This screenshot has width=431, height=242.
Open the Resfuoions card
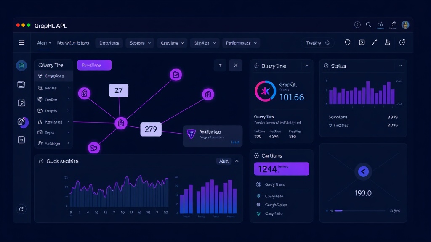[x=213, y=136]
